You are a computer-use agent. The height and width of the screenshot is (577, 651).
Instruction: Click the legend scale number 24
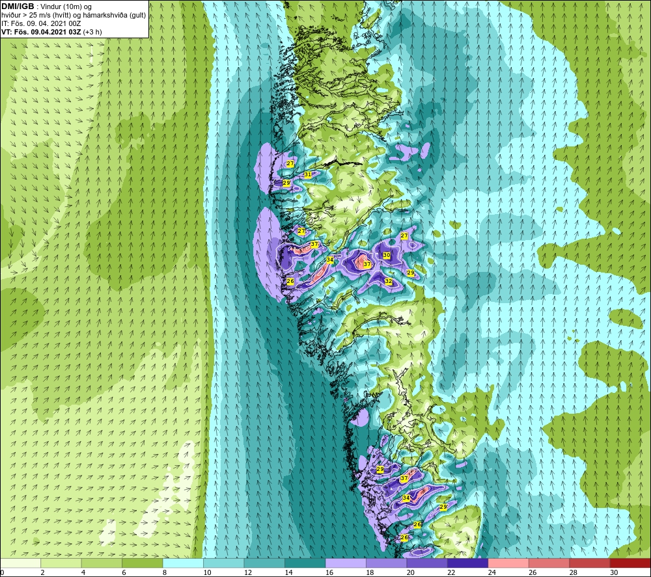492,573
